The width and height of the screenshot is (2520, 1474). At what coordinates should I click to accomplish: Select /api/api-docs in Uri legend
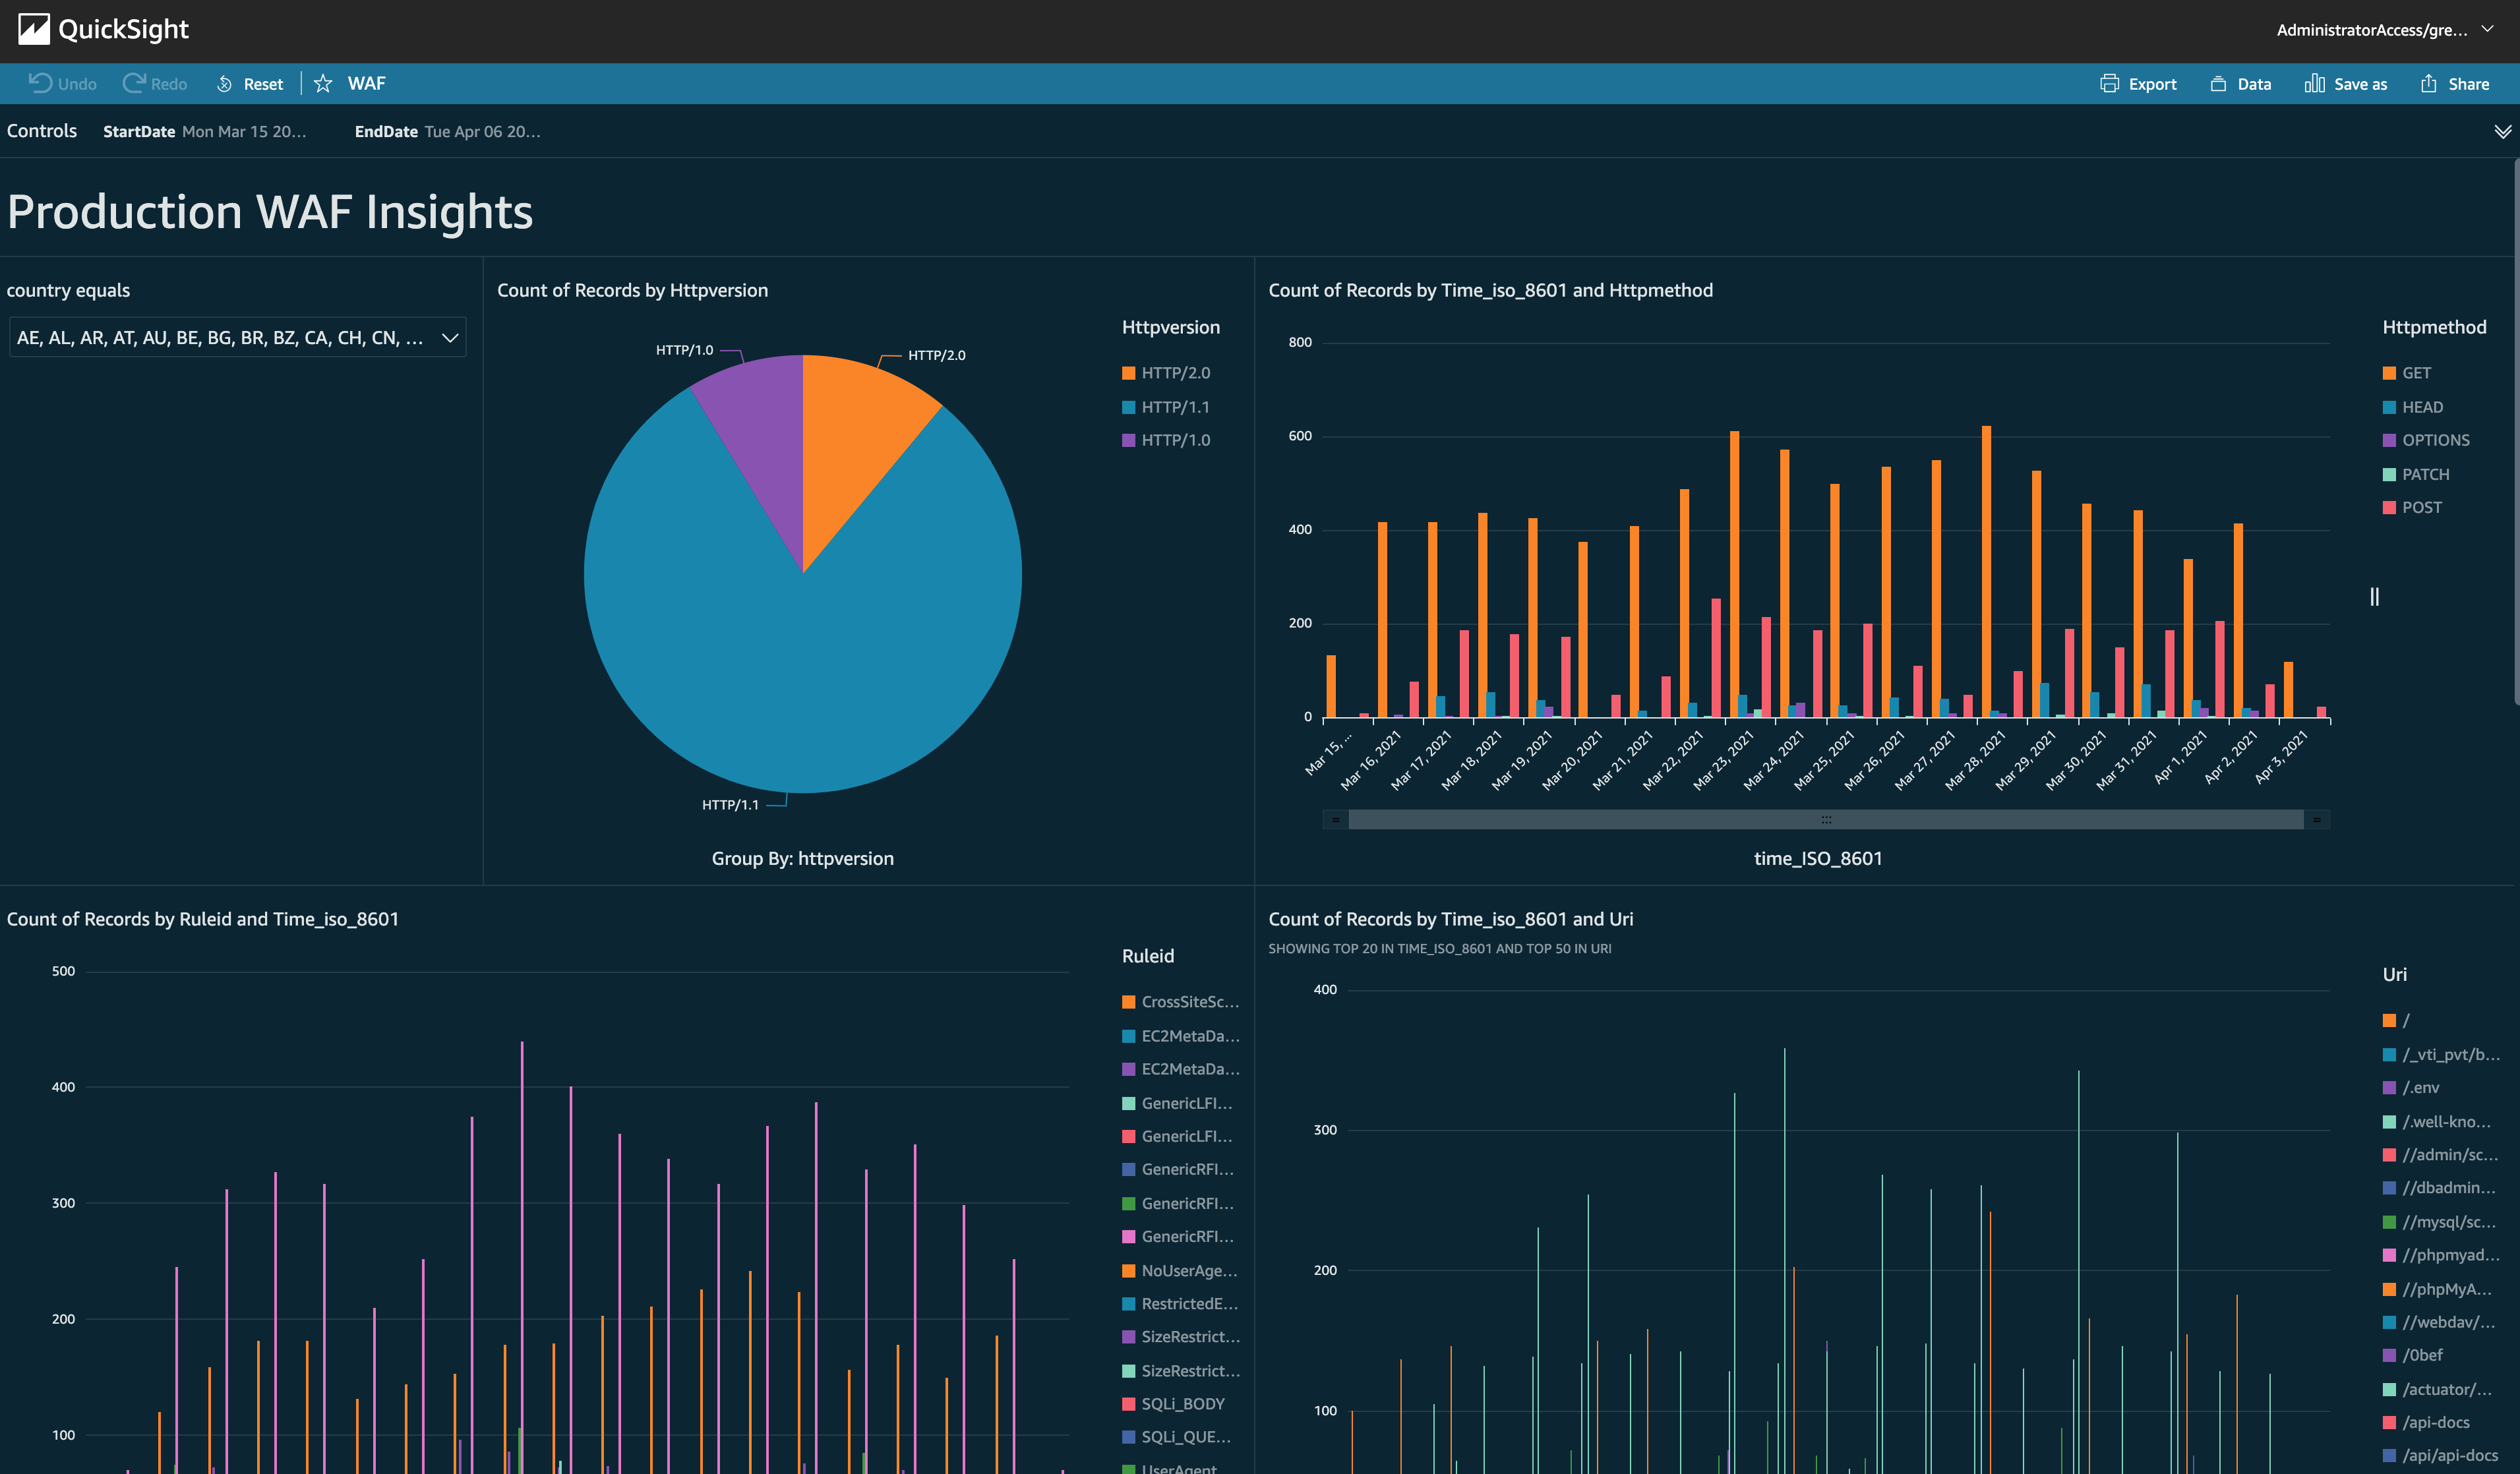[x=2440, y=1456]
